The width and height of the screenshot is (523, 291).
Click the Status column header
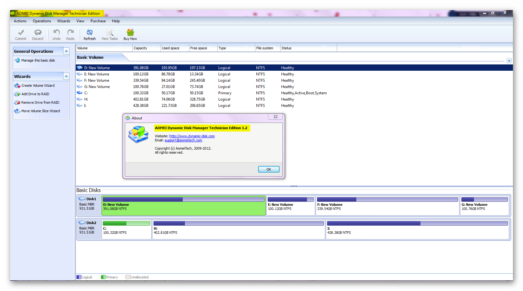pos(309,48)
